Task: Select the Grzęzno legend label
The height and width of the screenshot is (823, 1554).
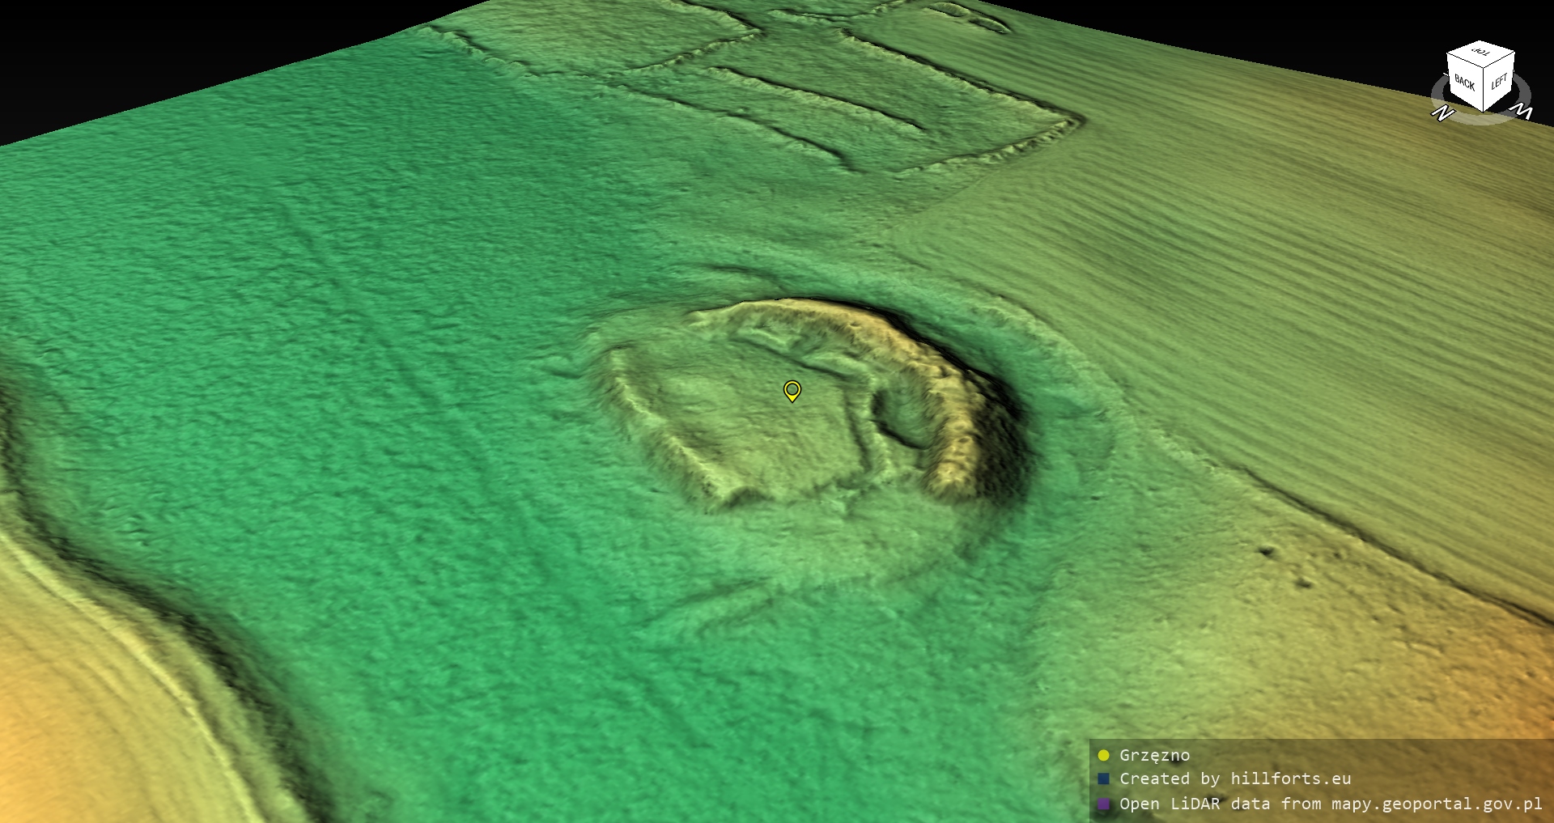Action: [x=1154, y=756]
